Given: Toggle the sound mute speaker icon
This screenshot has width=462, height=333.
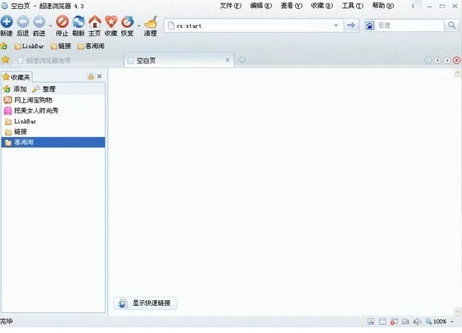Looking at the screenshot, I should point(417,322).
